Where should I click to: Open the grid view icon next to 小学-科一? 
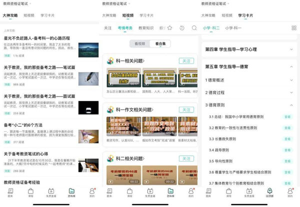tap(294, 28)
